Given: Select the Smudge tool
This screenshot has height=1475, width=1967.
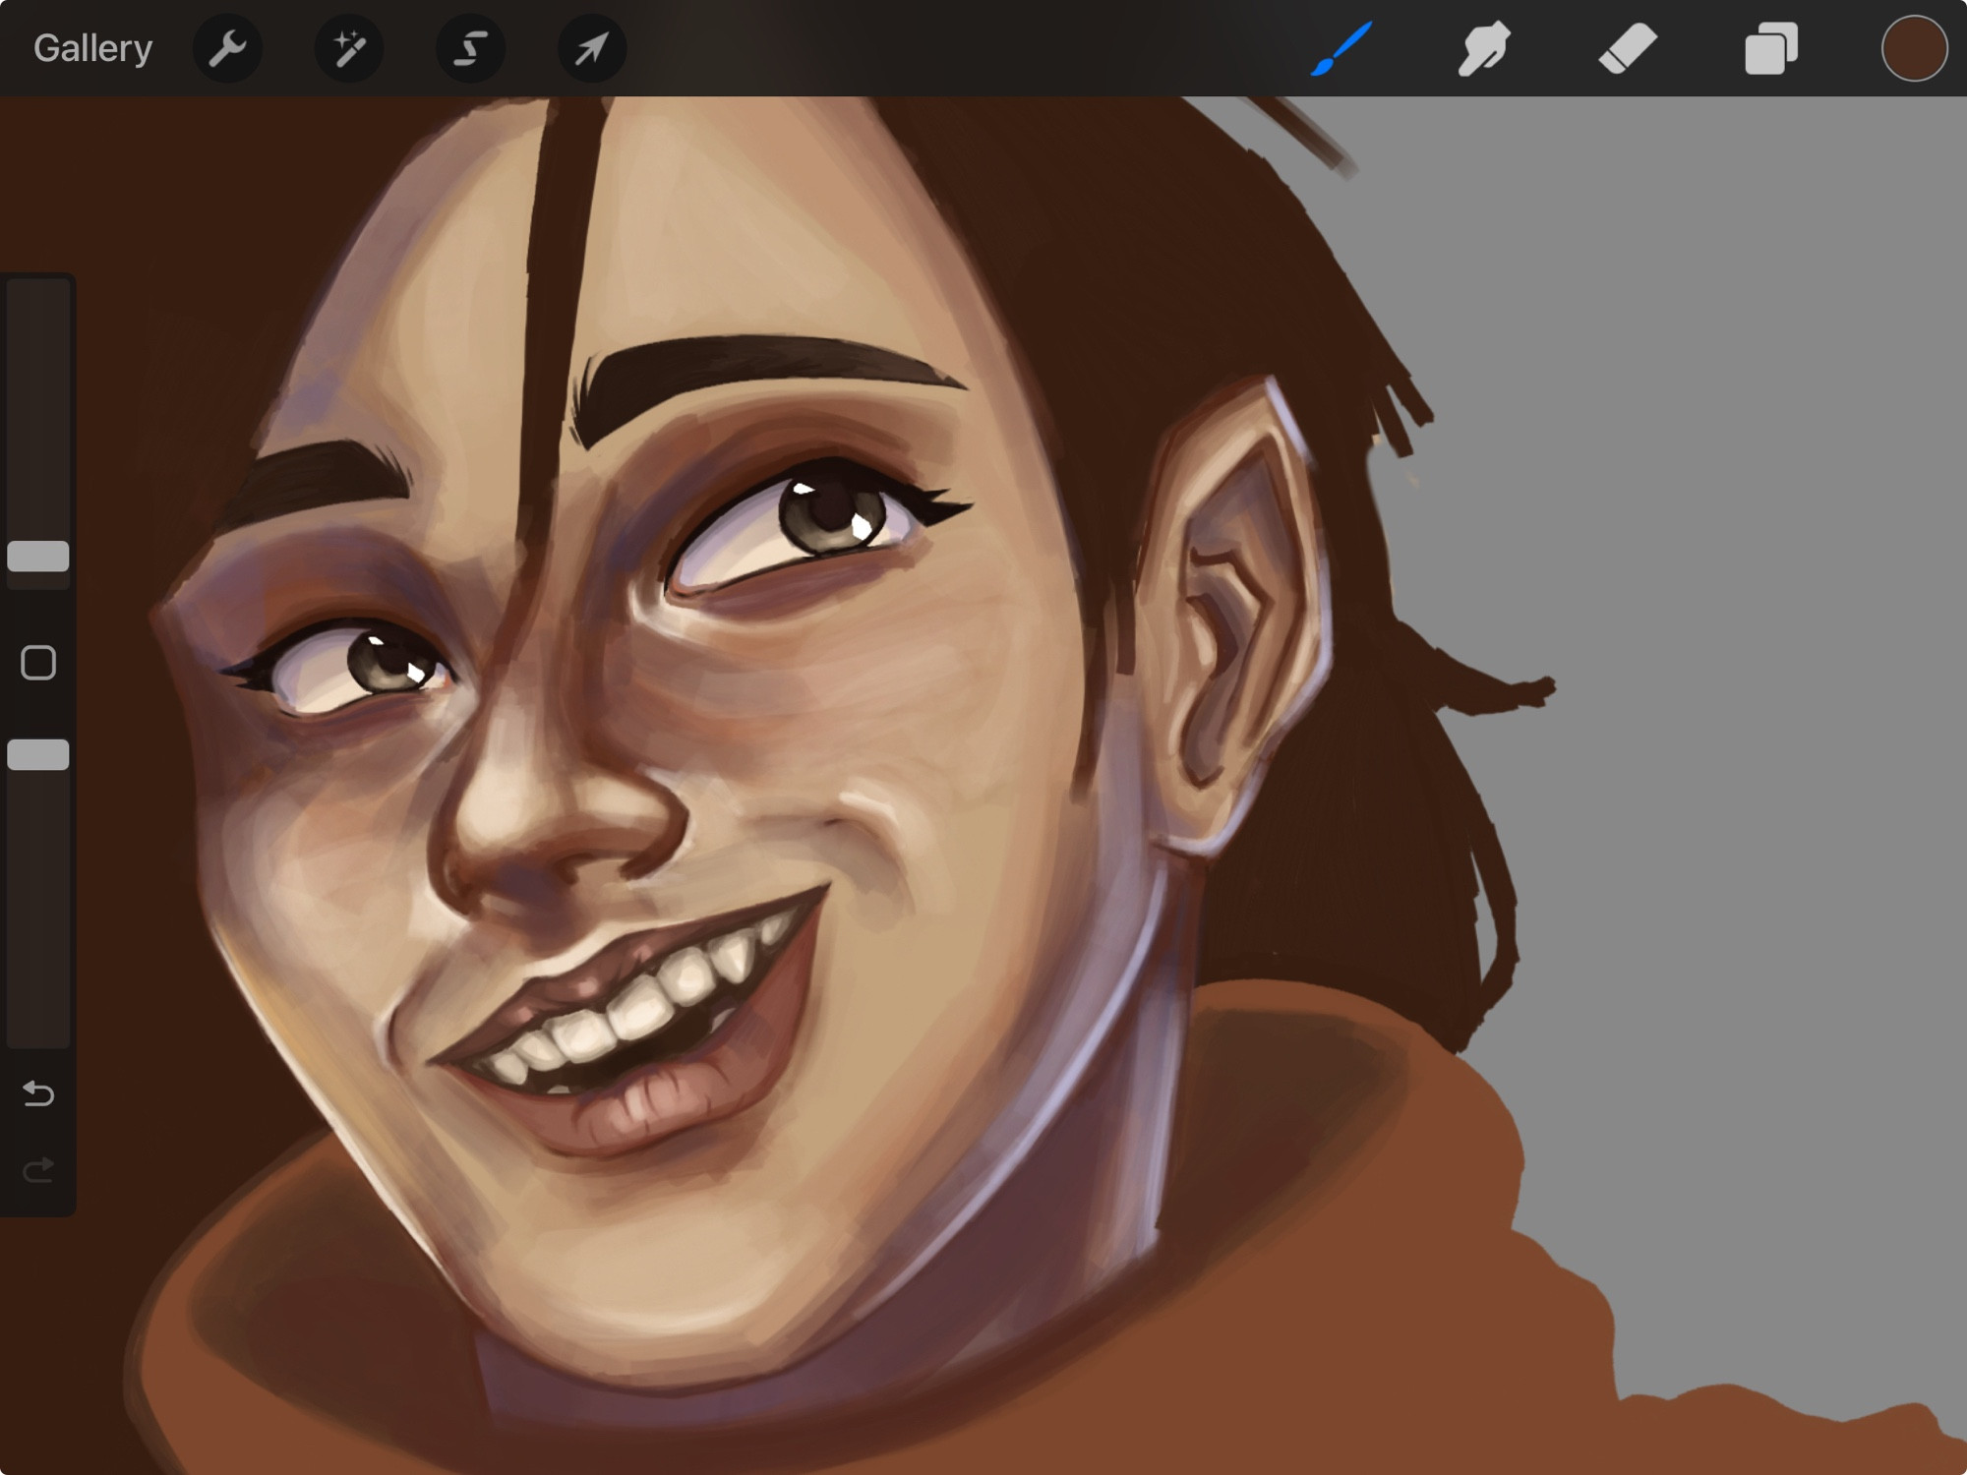Looking at the screenshot, I should [x=1484, y=48].
